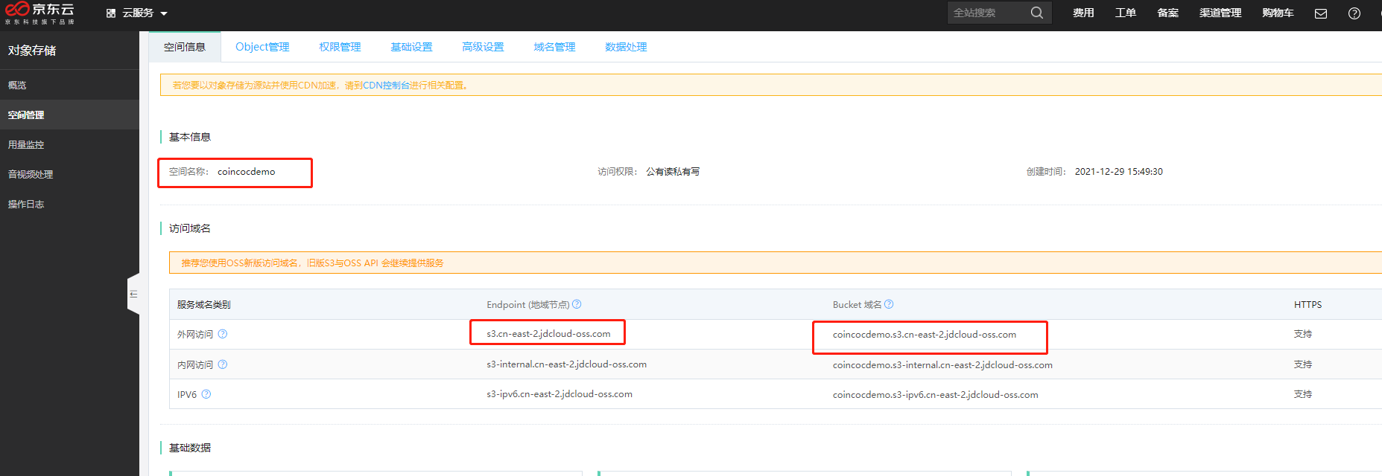Open the mail messages icon
Image resolution: width=1382 pixels, height=476 pixels.
pyautogui.click(x=1321, y=13)
